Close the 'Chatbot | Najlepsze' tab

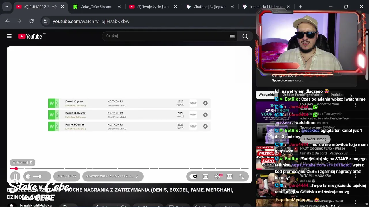pos(232,7)
